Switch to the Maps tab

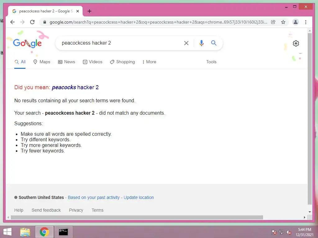tap(42, 62)
